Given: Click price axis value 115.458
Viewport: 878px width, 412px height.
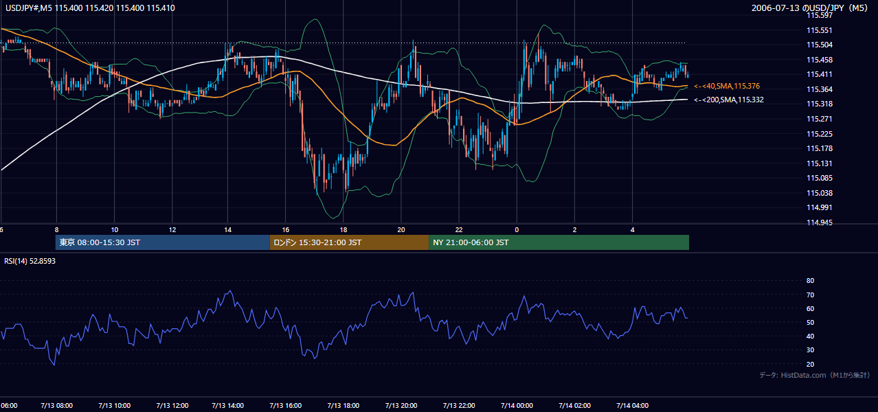Looking at the screenshot, I should [819, 60].
